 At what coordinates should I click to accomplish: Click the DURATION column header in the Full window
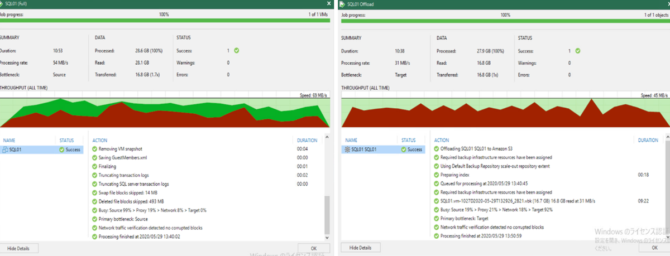[x=307, y=141]
